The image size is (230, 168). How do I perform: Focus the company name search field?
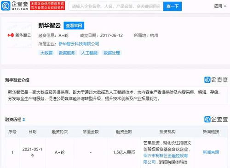(x=116, y=6)
